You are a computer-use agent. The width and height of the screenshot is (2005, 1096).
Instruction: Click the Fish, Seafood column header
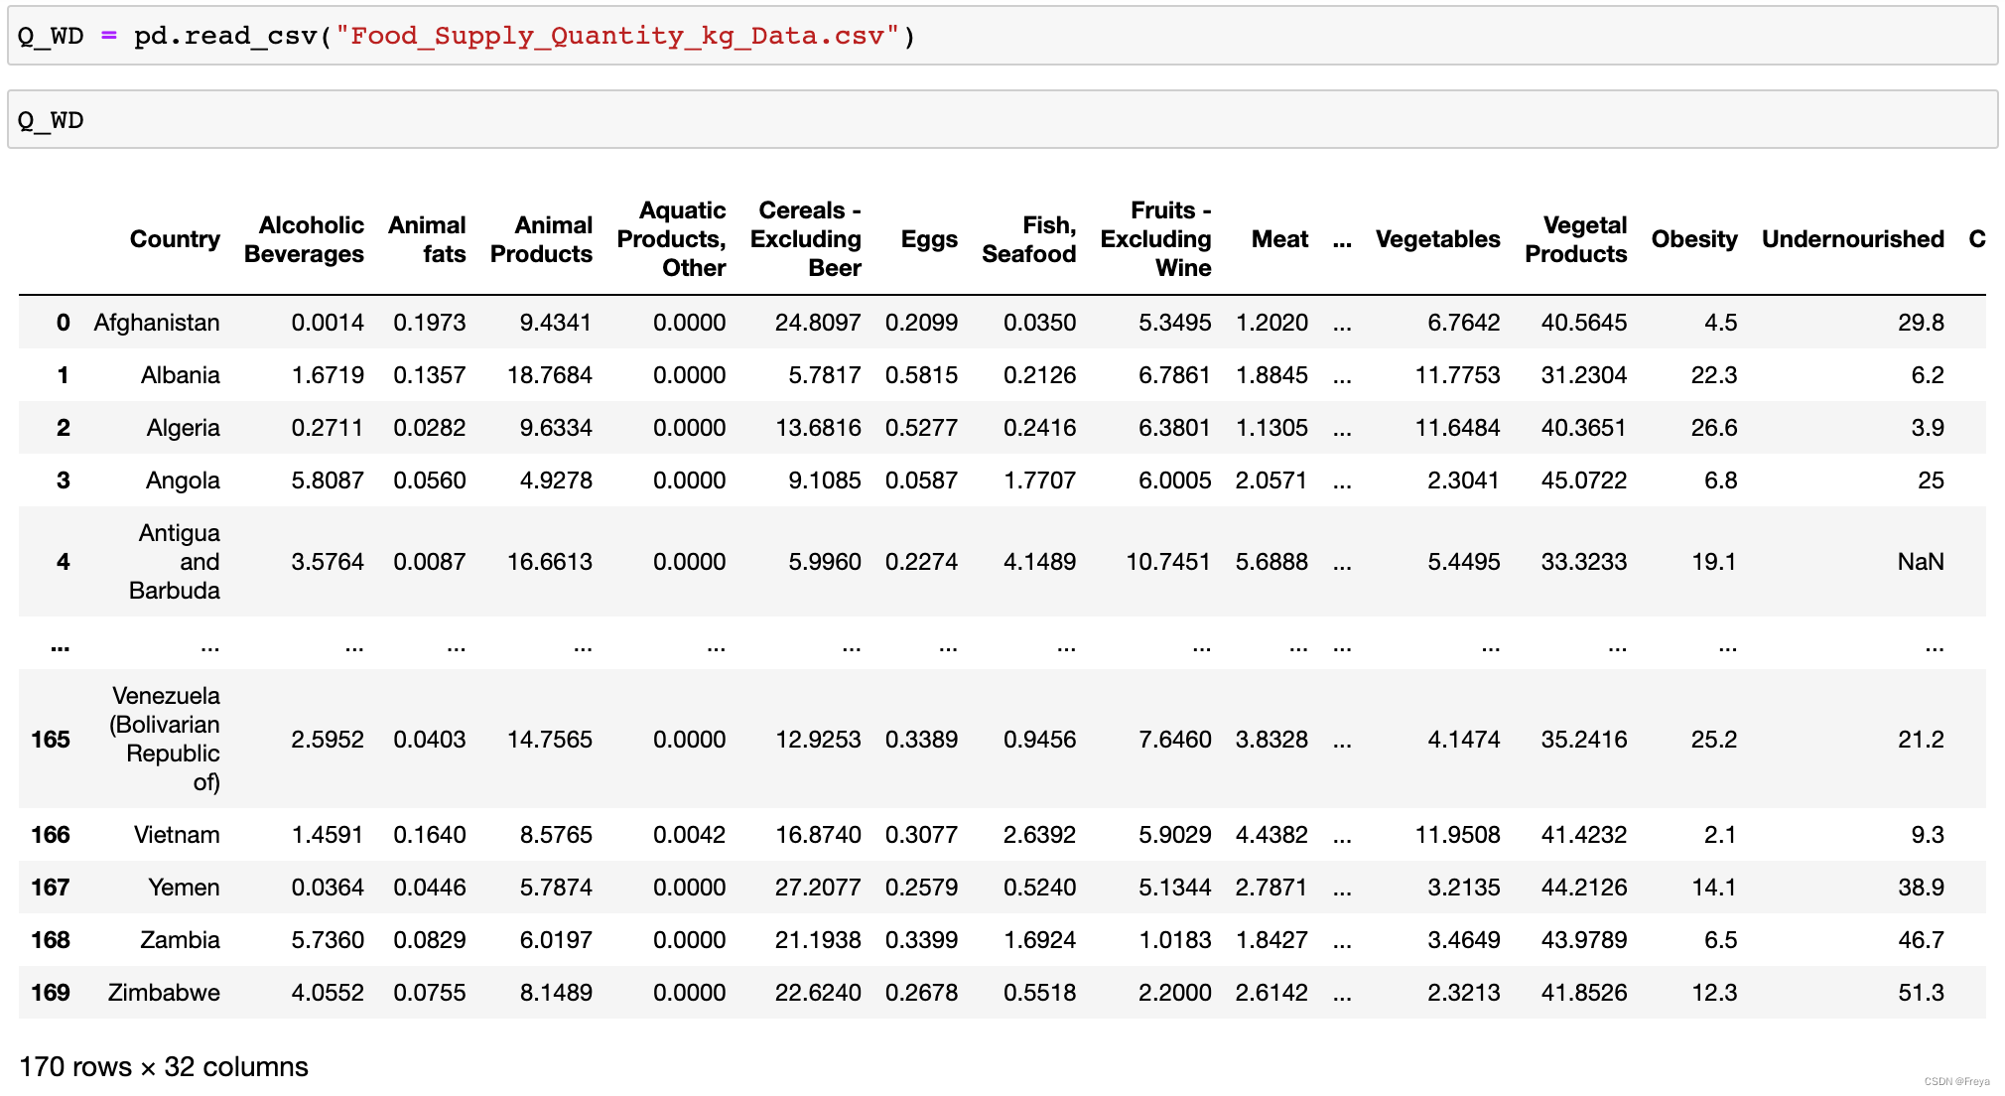tap(1029, 239)
